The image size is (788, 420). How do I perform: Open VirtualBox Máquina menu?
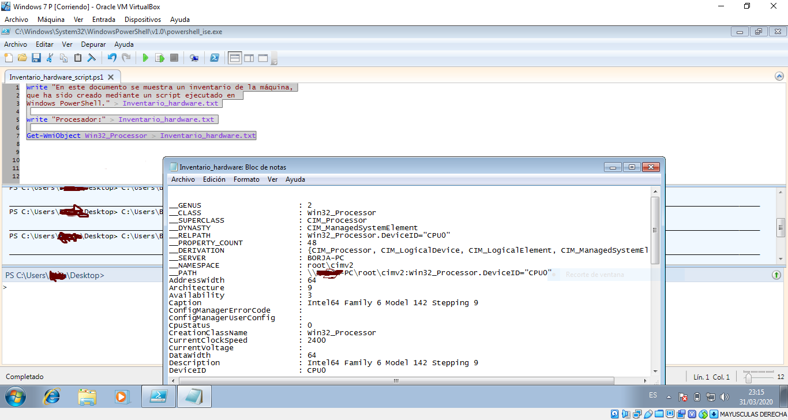(51, 20)
